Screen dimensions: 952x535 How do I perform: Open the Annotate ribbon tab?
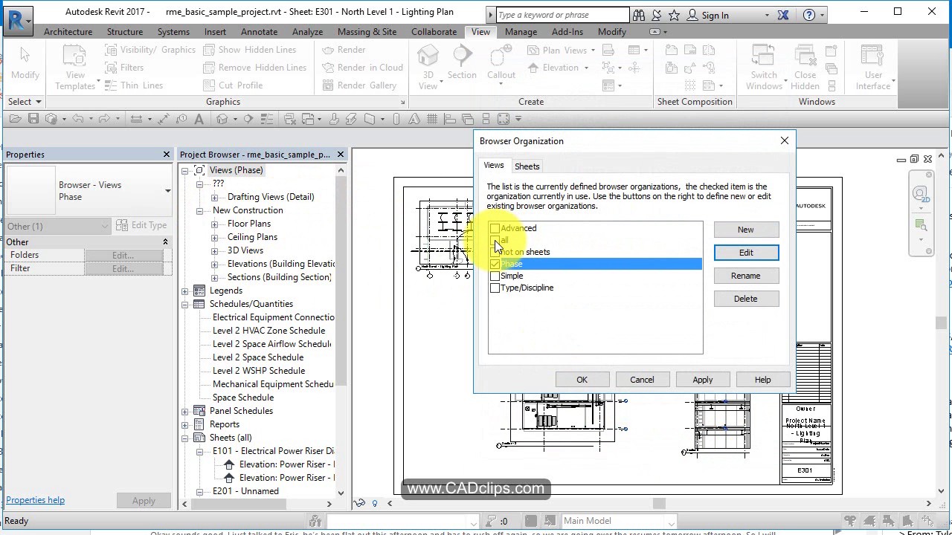pyautogui.click(x=260, y=32)
